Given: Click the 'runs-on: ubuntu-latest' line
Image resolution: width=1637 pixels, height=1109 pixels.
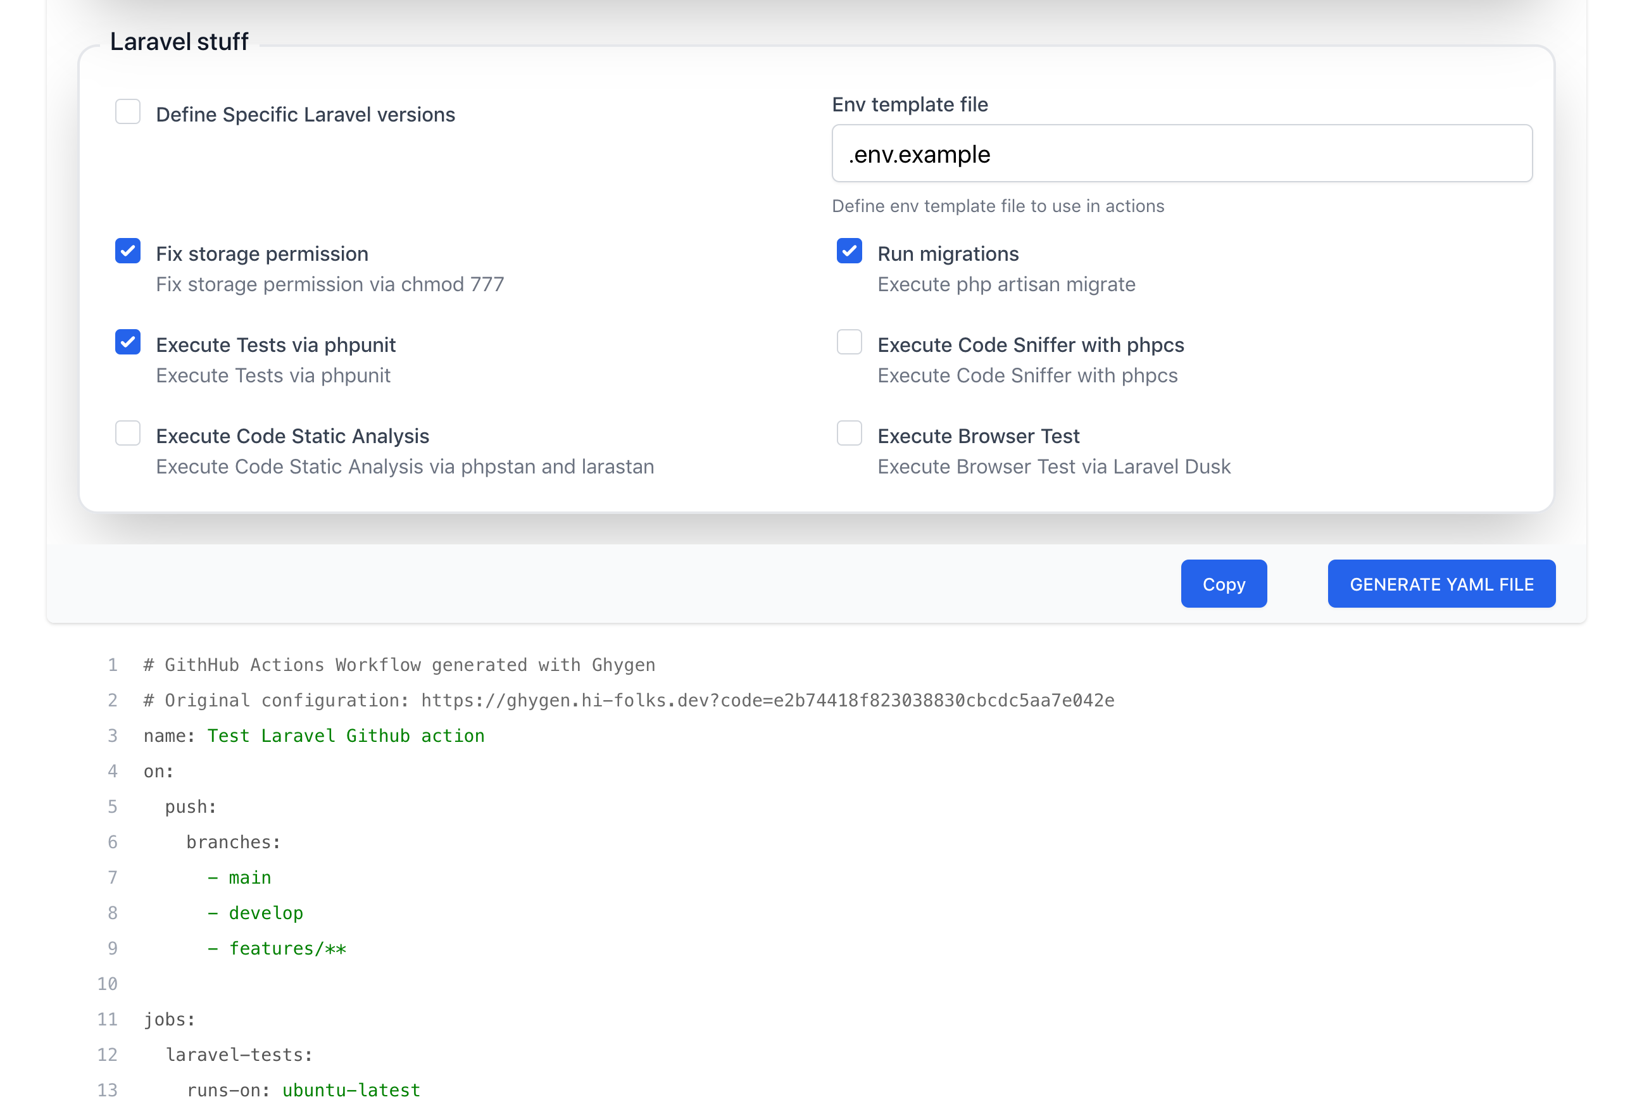Looking at the screenshot, I should pos(304,1090).
